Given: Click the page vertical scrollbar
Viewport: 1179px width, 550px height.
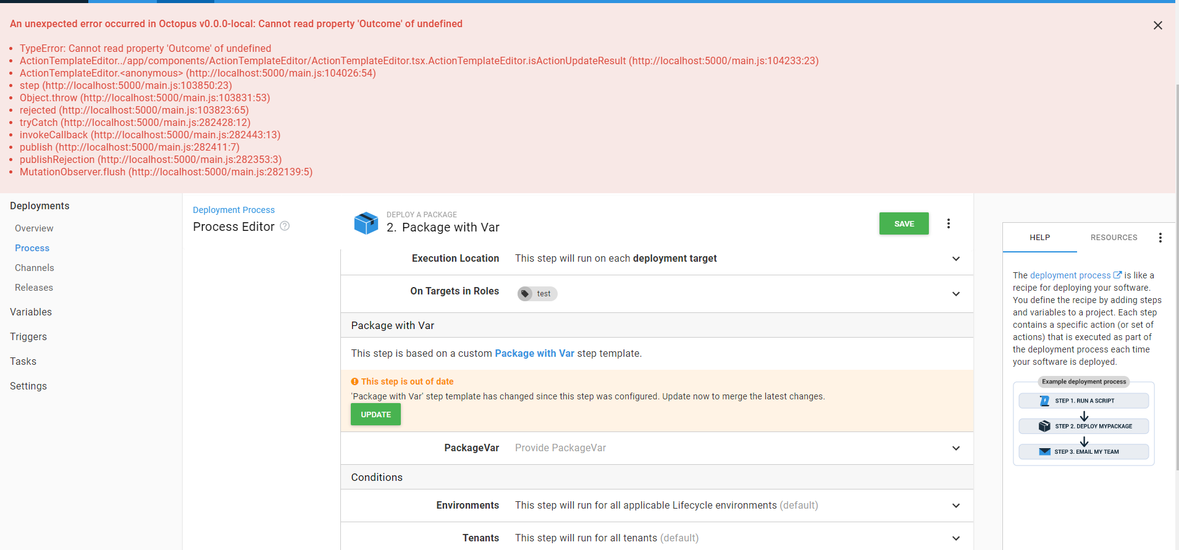Looking at the screenshot, I should click(1177, 276).
